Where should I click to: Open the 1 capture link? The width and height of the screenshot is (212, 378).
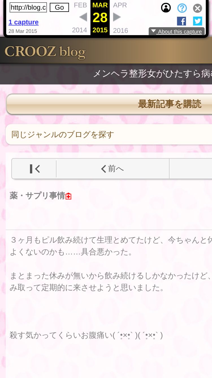23,22
